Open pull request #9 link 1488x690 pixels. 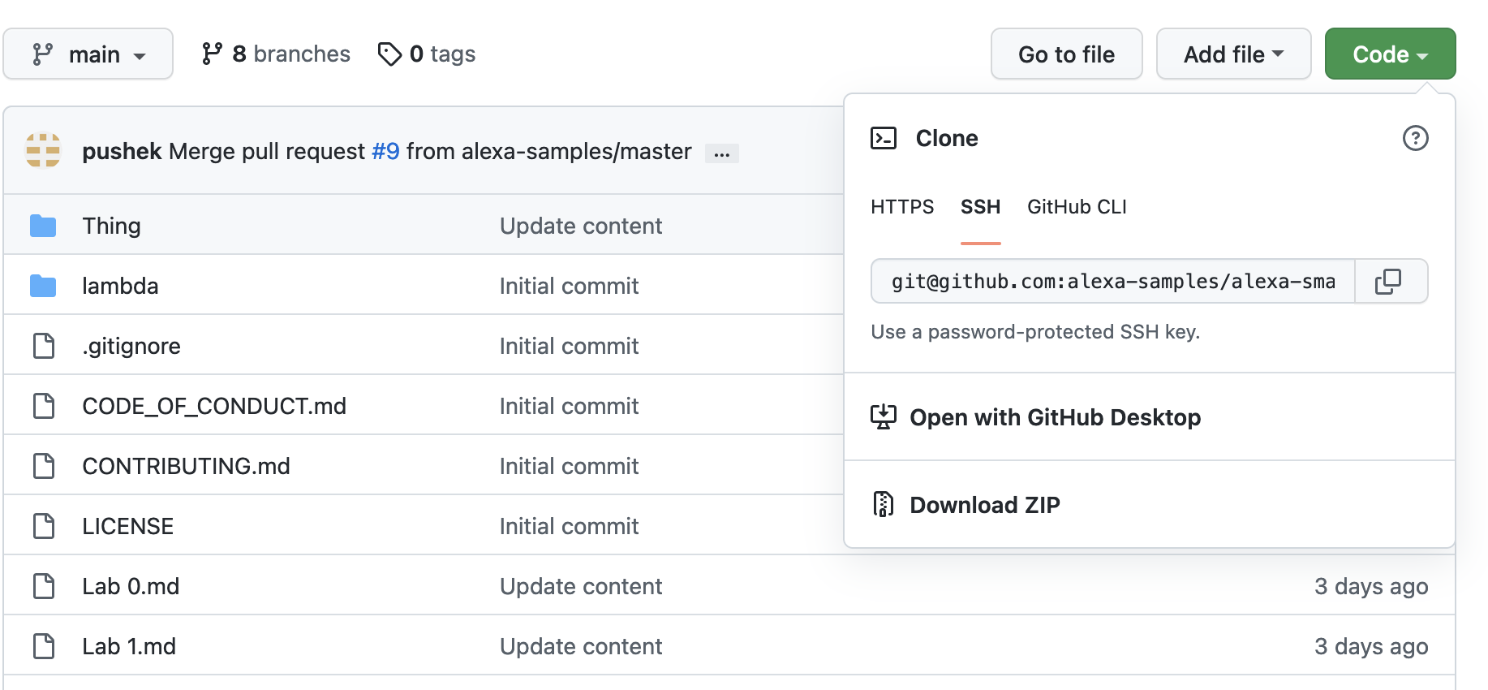pos(385,152)
